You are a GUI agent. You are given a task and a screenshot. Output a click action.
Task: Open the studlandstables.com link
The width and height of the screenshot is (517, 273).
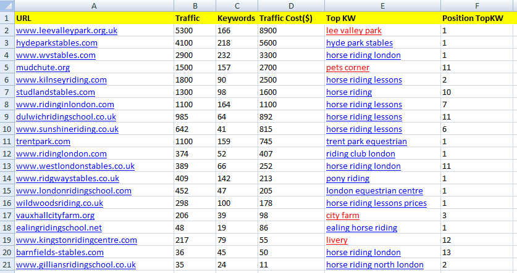(x=56, y=92)
